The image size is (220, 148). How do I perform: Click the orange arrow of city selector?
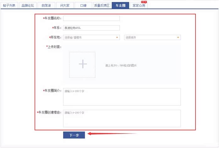178,38
